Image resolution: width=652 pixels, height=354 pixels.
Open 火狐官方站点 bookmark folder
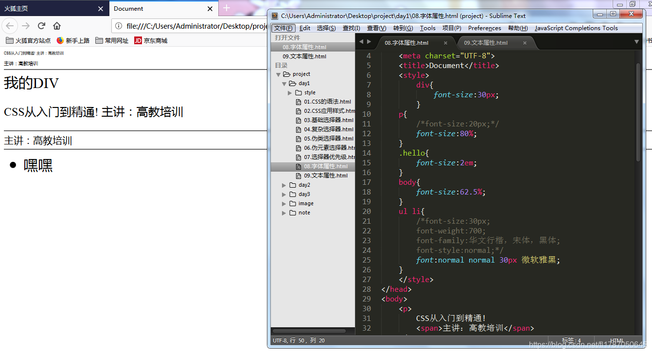[28, 41]
